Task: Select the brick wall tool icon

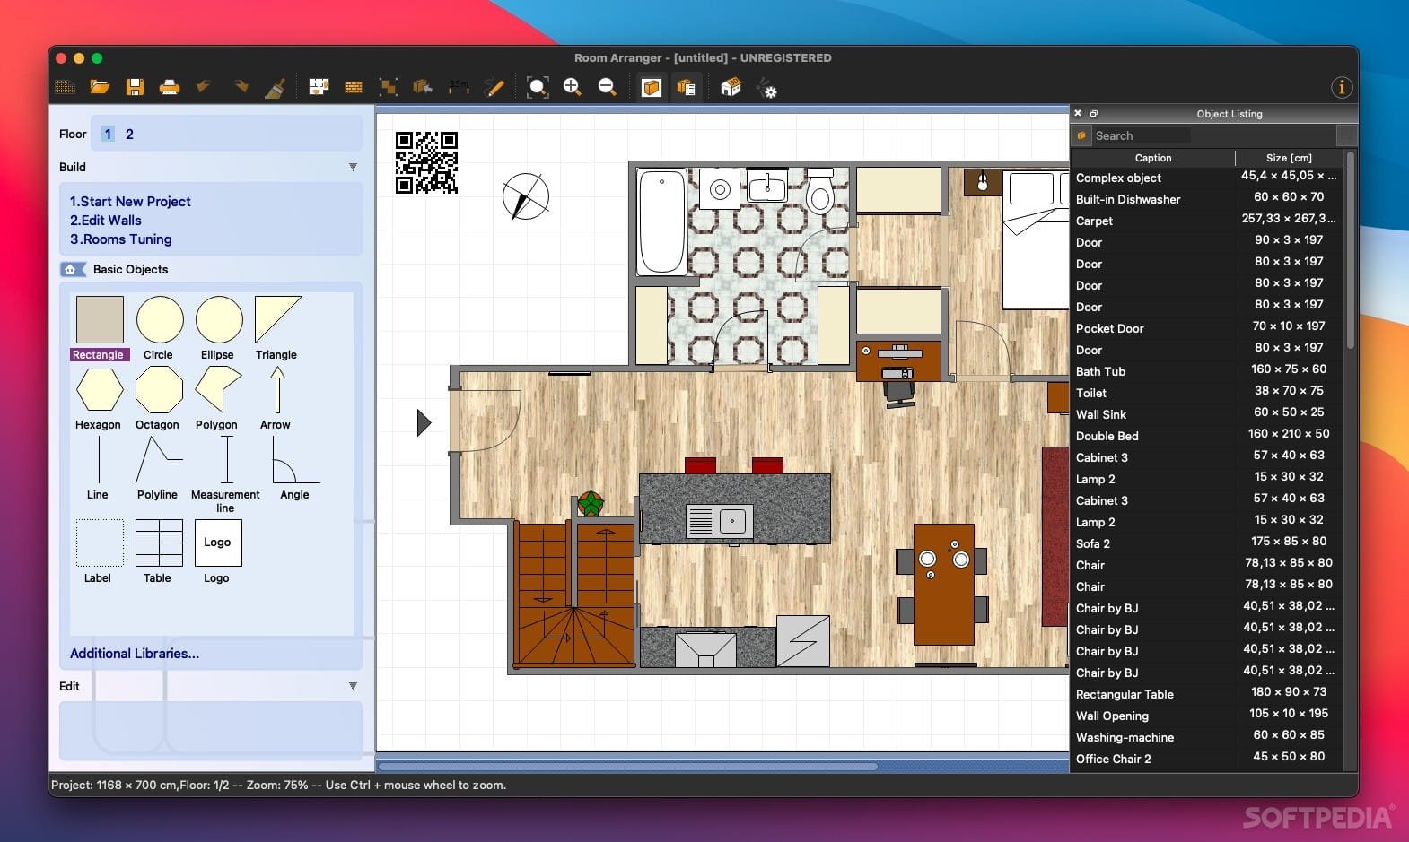Action: 354,87
